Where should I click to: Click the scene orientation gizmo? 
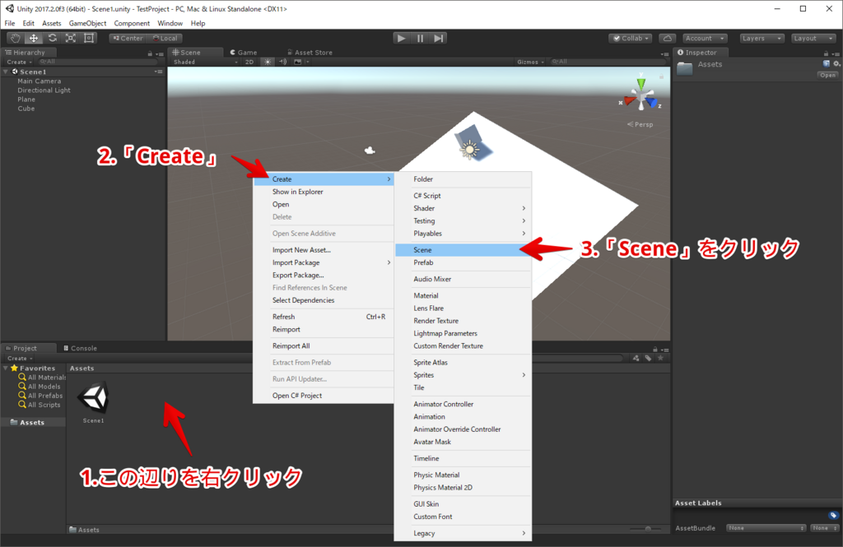(x=640, y=95)
